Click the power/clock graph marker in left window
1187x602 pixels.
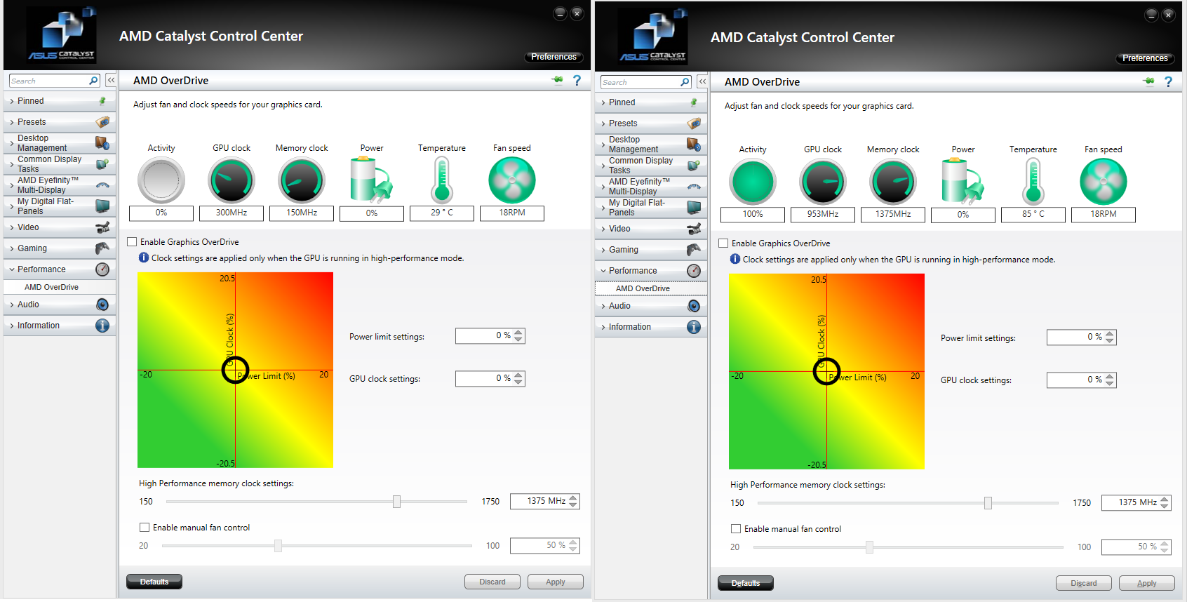pyautogui.click(x=235, y=370)
